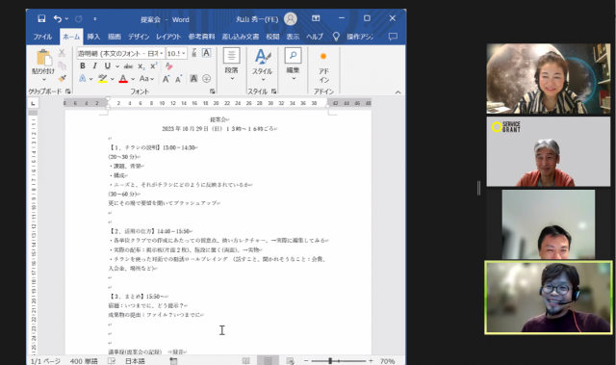Switch to the 差し込み文書 tab
Screen dimensions: 616x365
click(x=241, y=37)
